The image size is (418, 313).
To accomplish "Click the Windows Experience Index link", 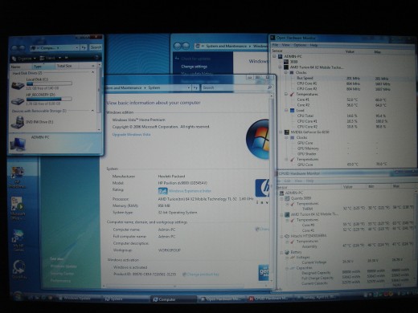I will (190, 191).
